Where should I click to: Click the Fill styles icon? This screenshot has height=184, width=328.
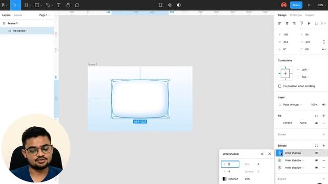coord(316,116)
